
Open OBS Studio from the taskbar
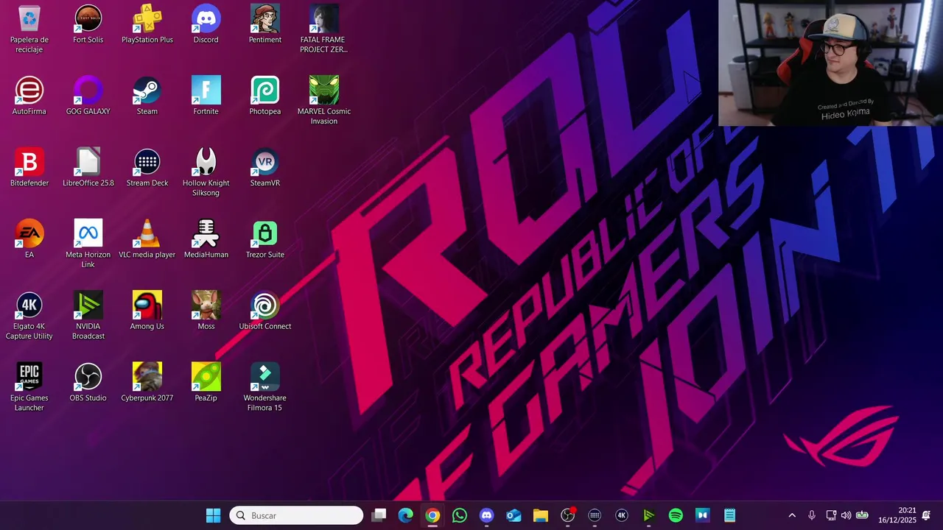(x=568, y=515)
